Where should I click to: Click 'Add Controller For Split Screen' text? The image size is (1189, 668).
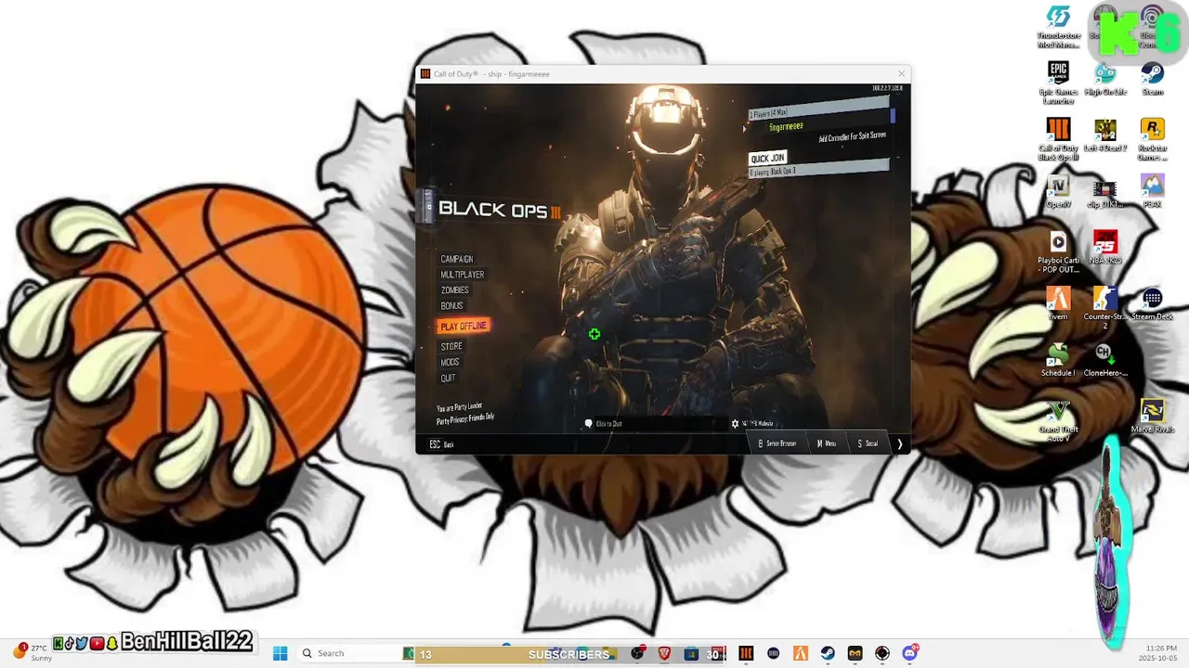click(x=852, y=136)
